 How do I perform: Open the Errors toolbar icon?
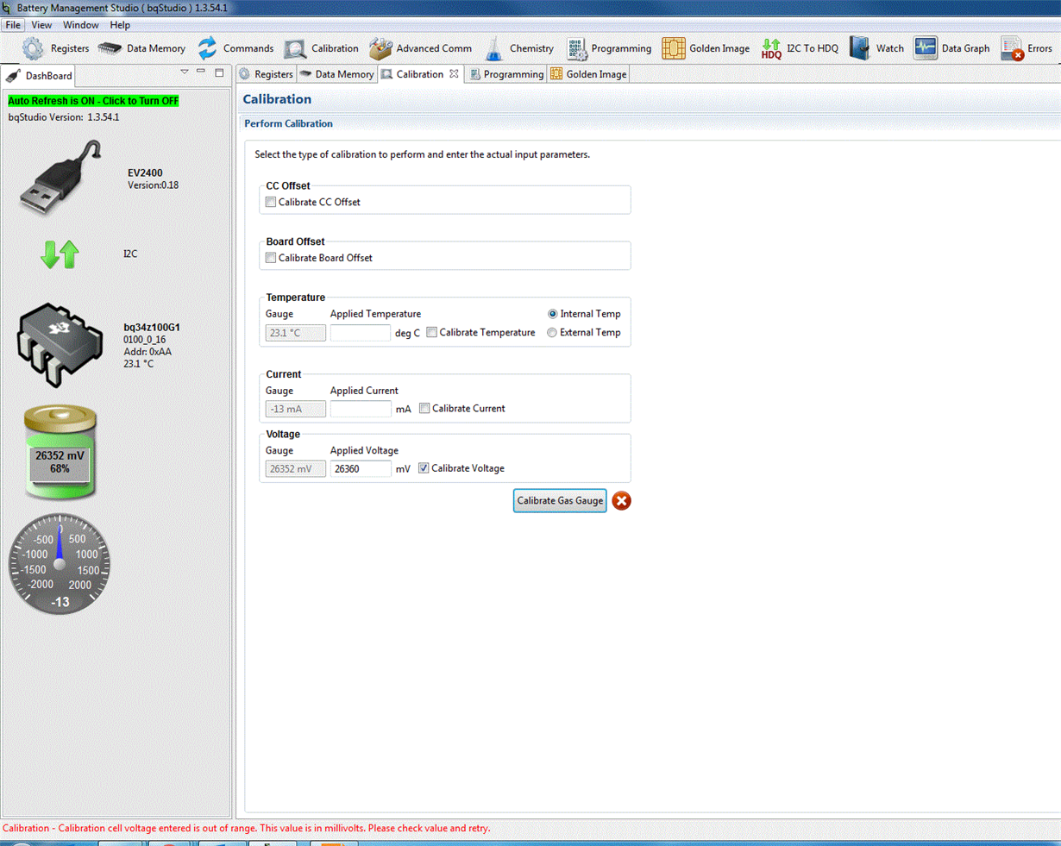tap(1012, 48)
